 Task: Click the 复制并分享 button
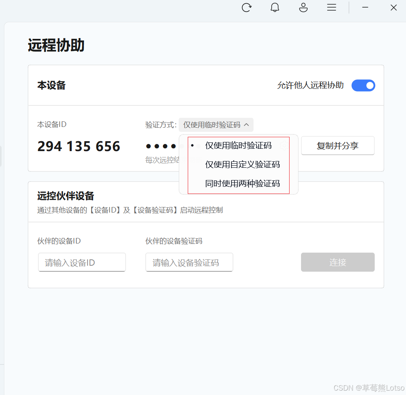[337, 146]
